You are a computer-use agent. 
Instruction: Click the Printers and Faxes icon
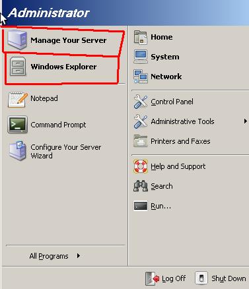point(140,141)
